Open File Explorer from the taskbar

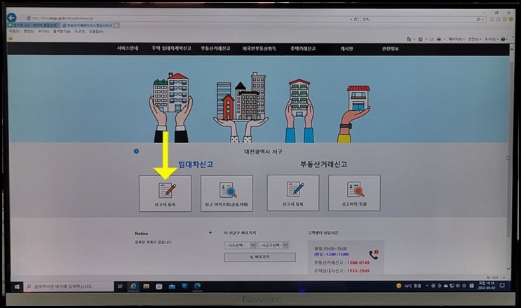(x=146, y=286)
